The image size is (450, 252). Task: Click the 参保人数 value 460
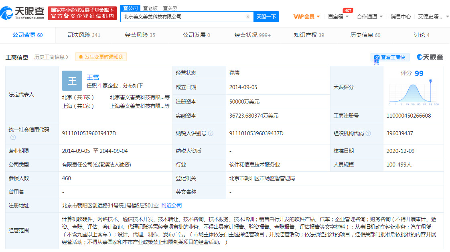coord(66,178)
